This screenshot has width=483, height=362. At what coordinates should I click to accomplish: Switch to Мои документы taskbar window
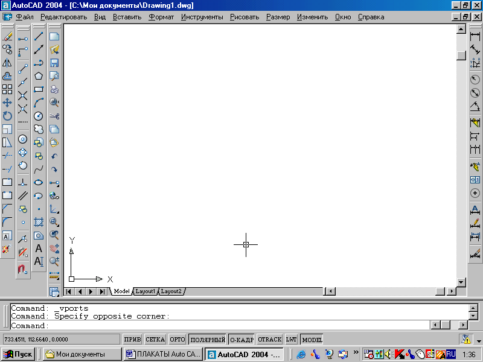(x=82, y=354)
